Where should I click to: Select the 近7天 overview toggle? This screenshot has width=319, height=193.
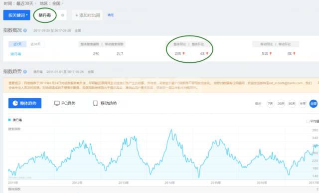tap(17, 44)
